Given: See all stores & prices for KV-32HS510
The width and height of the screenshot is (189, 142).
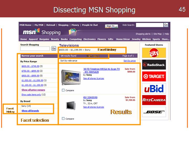Looking at the screenshot, I should tap(93, 107).
